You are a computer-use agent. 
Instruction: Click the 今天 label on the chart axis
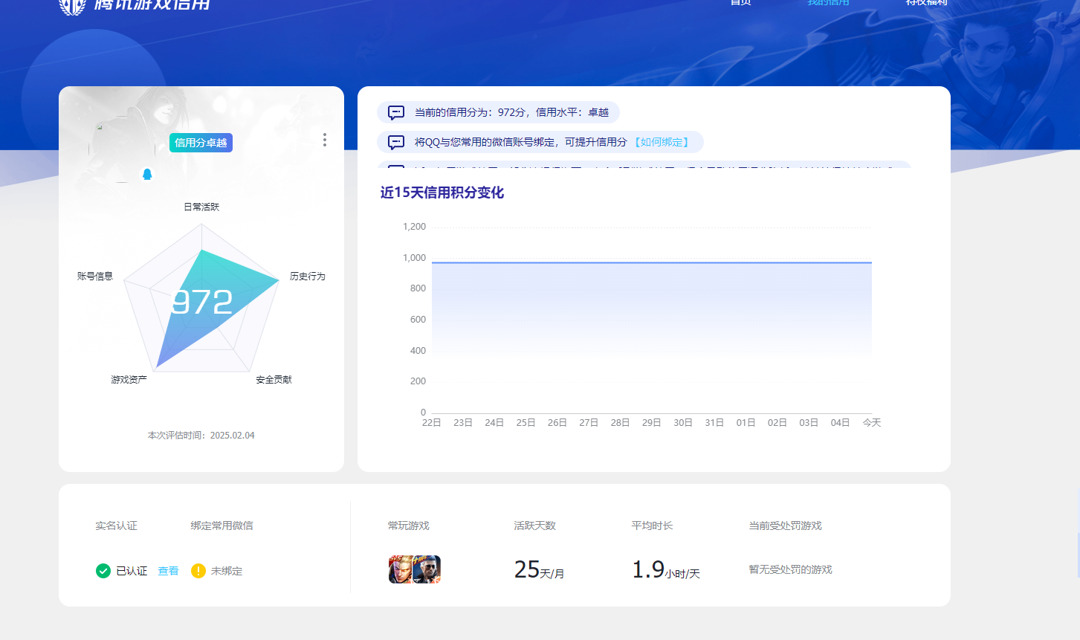(x=872, y=422)
